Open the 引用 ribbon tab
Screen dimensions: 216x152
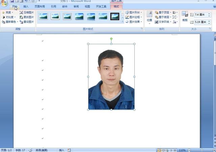pyautogui.click(x=53, y=6)
